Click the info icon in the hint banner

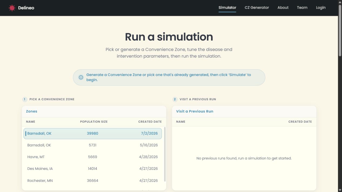point(81,77)
